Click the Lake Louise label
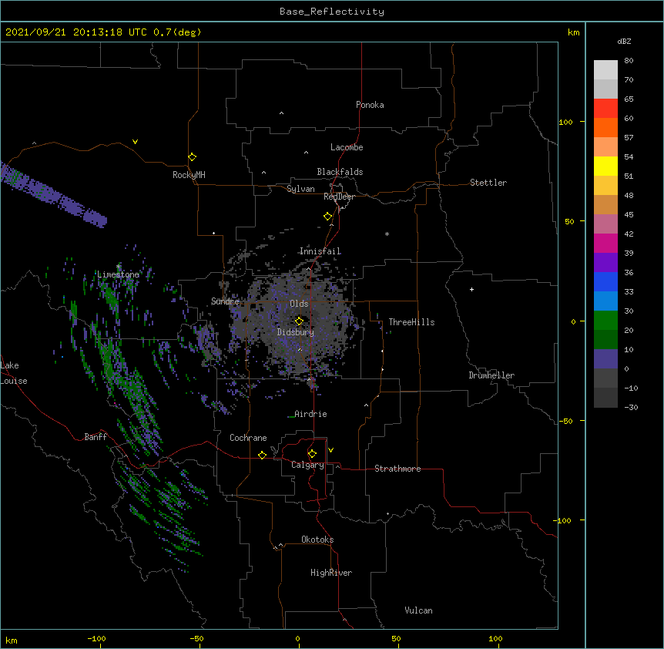This screenshot has height=649, width=664. [x=14, y=373]
